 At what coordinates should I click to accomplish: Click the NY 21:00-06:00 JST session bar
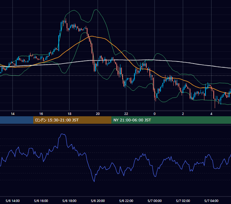tap(171, 120)
